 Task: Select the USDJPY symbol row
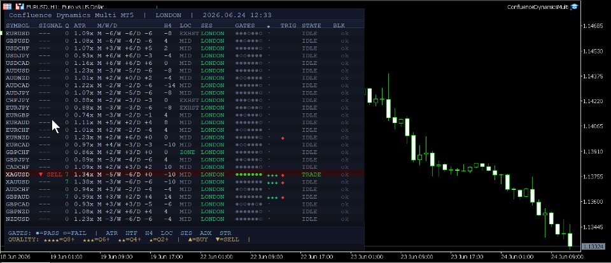pyautogui.click(x=185, y=55)
